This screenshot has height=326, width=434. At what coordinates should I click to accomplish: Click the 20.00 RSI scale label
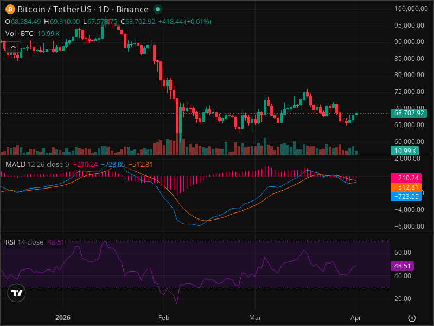pos(403,299)
